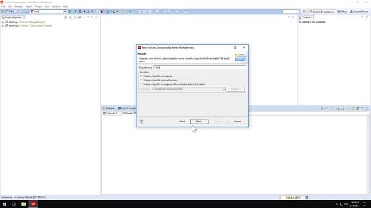Minimize the Outline panel
The width and height of the screenshot is (371, 208).
click(x=362, y=17)
